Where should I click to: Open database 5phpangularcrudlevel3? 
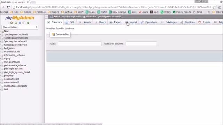click(x=15, y=45)
